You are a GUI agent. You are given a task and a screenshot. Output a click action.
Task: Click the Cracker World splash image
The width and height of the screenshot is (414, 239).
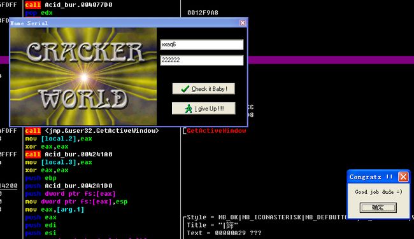coord(83,76)
